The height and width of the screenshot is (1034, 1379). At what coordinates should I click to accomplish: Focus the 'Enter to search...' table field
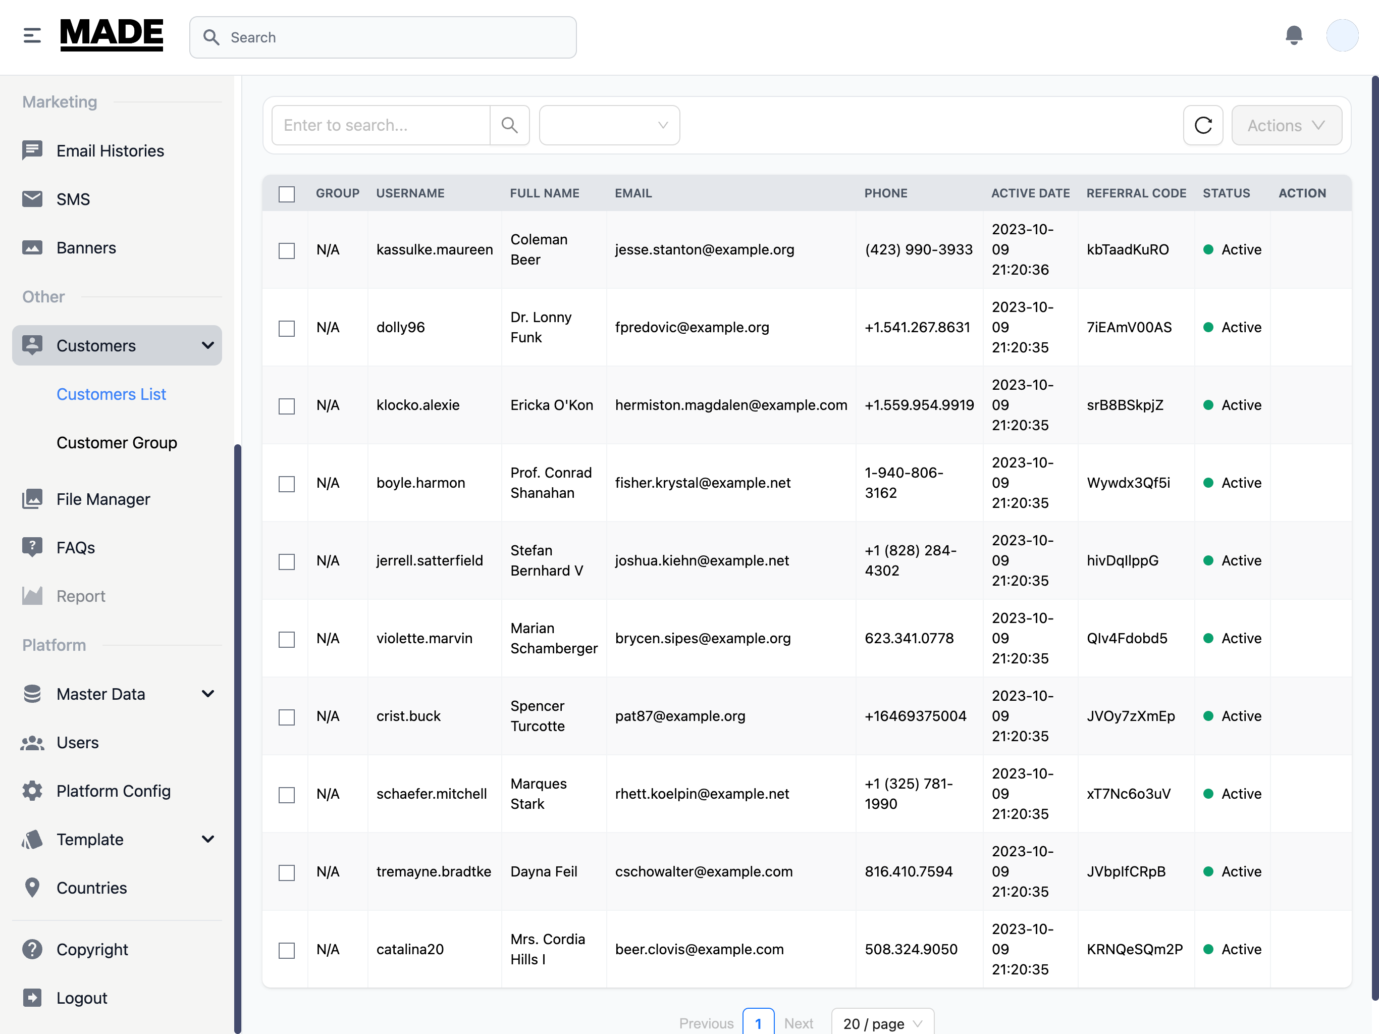(x=381, y=125)
